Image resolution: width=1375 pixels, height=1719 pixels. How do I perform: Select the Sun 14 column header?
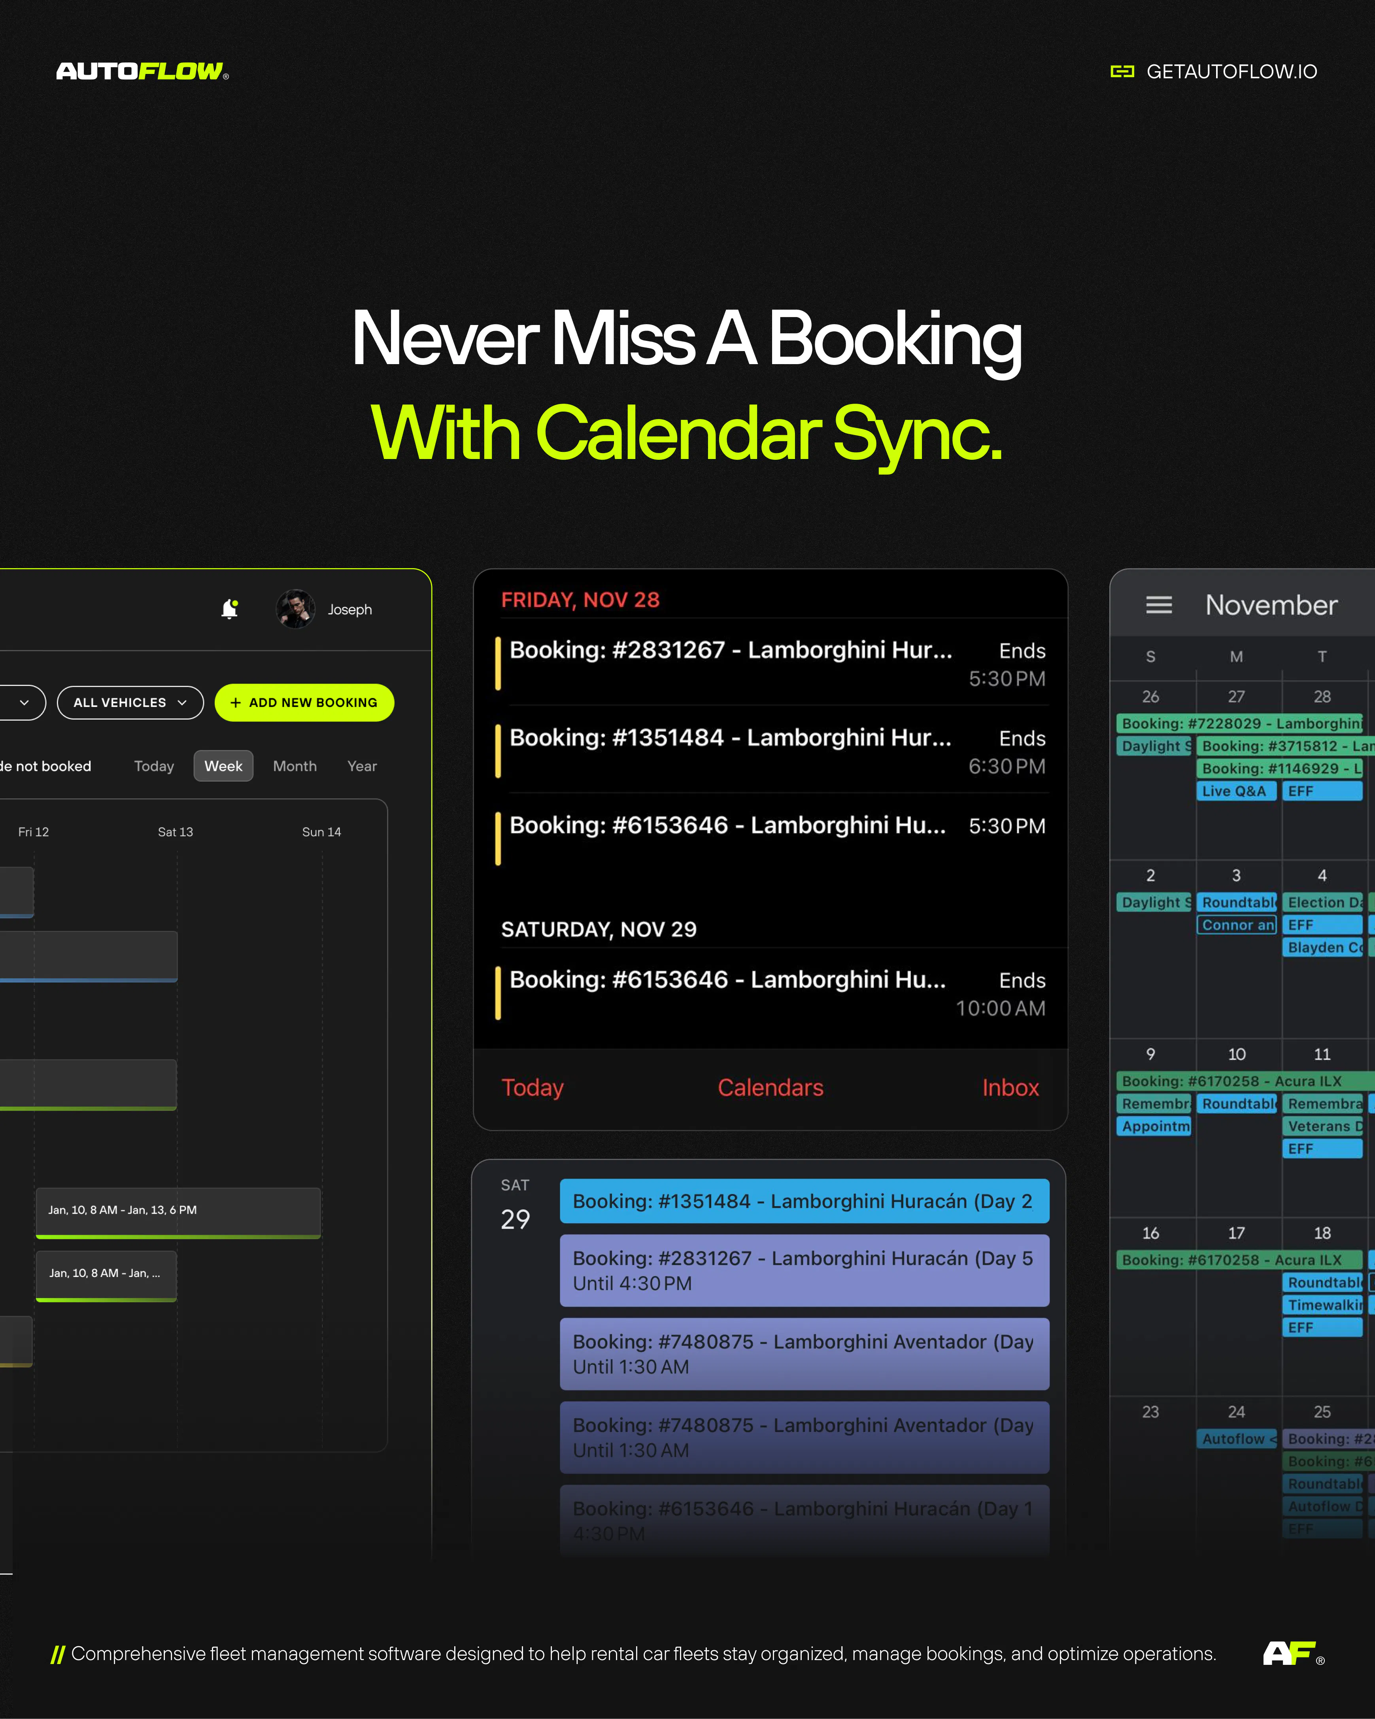[321, 831]
